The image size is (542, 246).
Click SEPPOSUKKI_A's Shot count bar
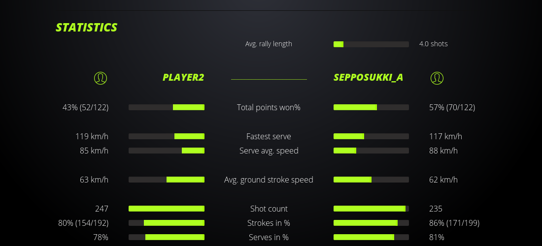(371, 209)
